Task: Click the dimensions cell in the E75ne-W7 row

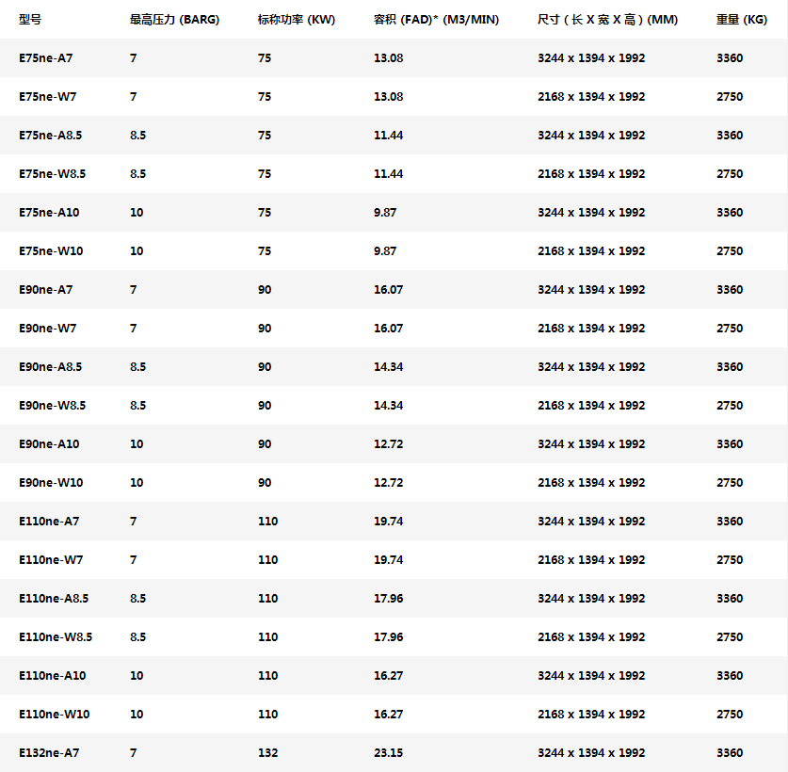Action: pyautogui.click(x=591, y=97)
